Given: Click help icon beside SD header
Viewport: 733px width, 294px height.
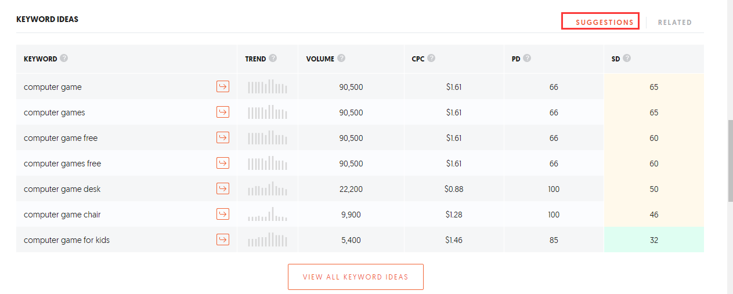Looking at the screenshot, I should click(627, 58).
